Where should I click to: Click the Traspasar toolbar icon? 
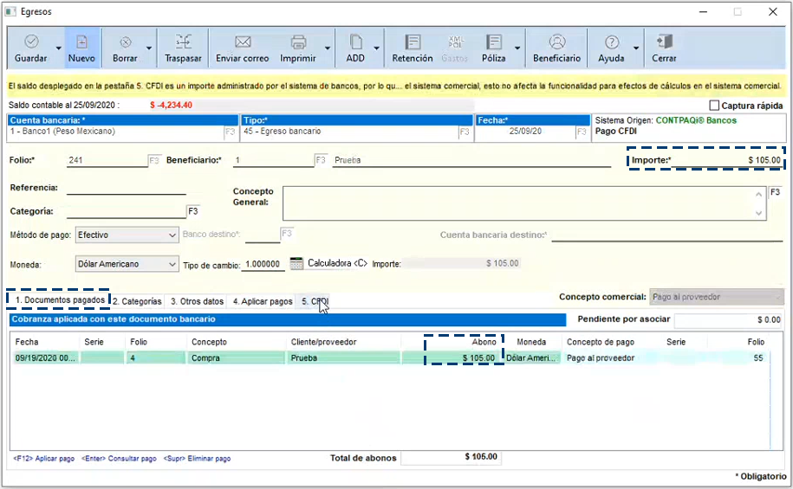click(183, 42)
